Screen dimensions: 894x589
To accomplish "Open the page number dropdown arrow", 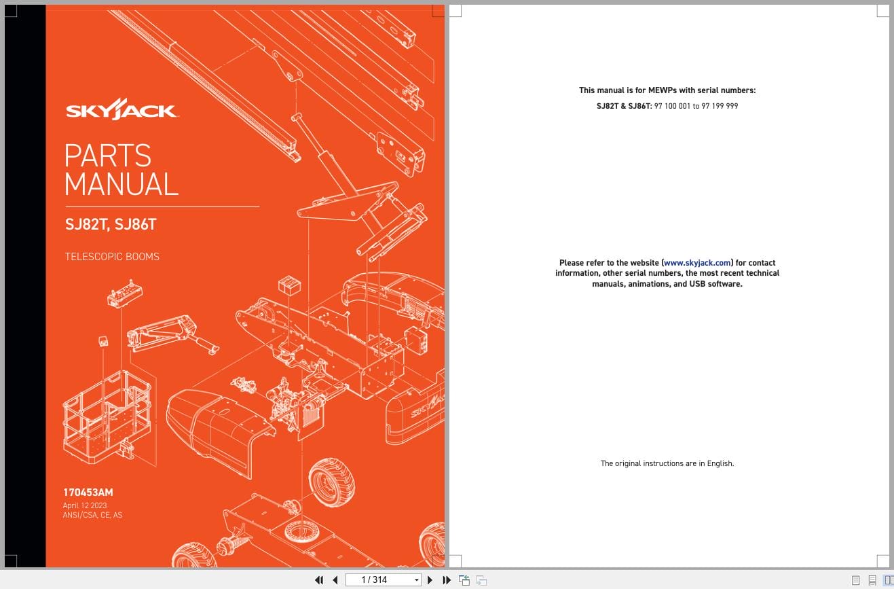I will coord(417,579).
